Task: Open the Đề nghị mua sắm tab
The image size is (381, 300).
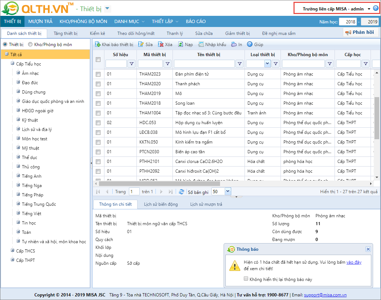Action: [279, 33]
